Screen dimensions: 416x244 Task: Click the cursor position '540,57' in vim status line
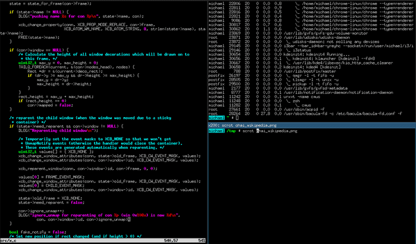(171, 241)
